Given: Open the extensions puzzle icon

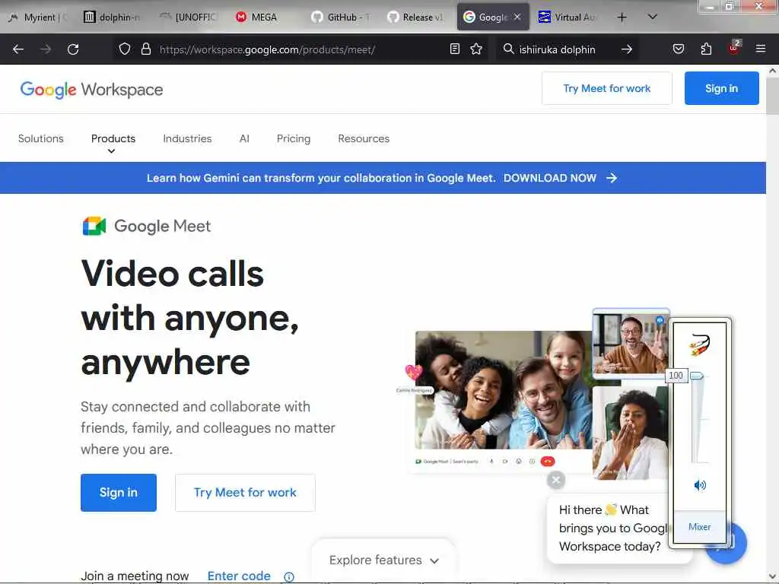Looking at the screenshot, I should click(x=705, y=49).
